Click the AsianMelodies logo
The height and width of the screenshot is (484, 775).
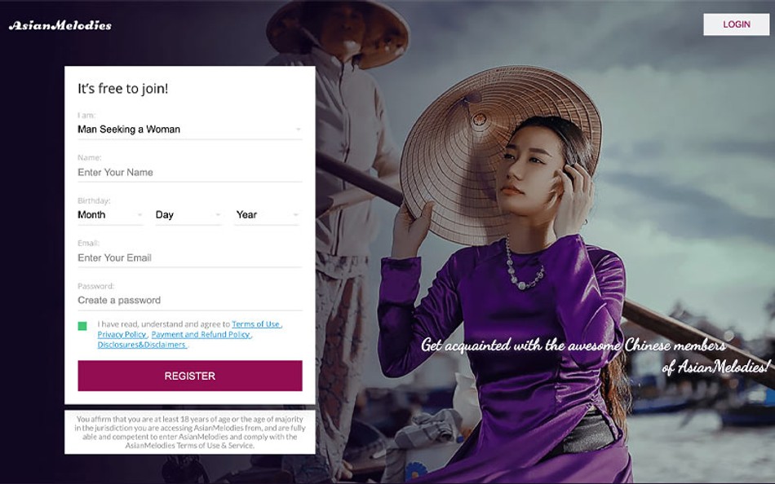(60, 25)
